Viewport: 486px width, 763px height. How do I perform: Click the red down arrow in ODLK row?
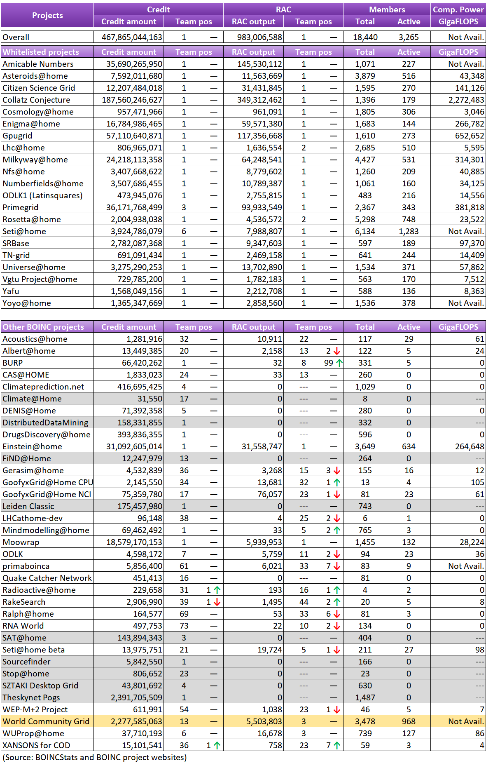(x=337, y=554)
